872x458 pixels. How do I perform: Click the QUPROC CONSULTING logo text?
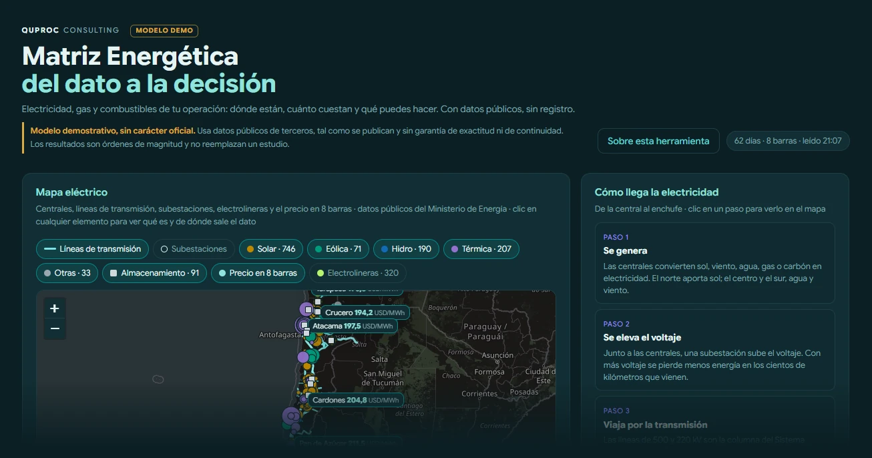pyautogui.click(x=70, y=30)
